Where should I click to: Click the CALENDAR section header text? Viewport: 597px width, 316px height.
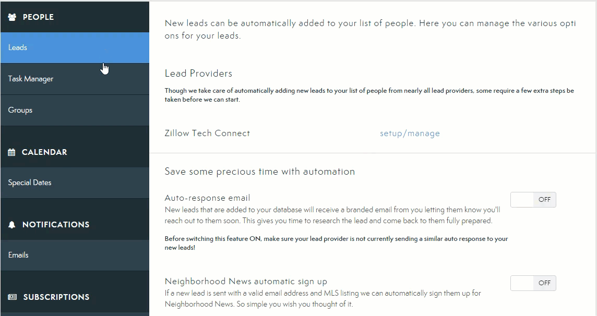44,152
